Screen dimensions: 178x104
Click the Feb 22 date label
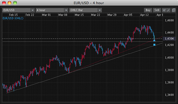point(30,15)
